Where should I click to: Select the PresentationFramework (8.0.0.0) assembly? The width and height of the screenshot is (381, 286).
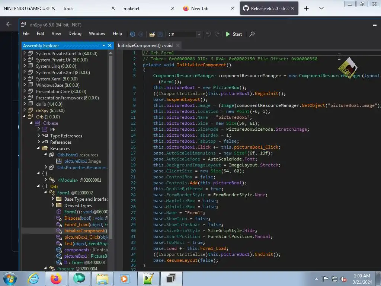tap(67, 98)
